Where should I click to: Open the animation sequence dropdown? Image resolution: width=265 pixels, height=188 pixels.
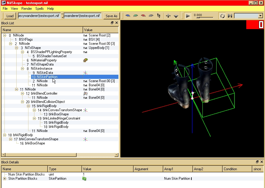coord(261,16)
